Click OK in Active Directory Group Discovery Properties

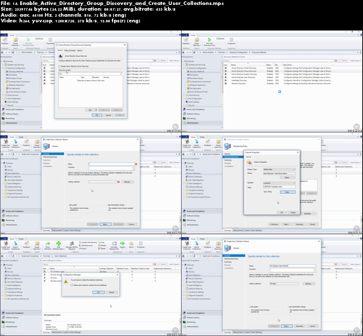click(97, 115)
